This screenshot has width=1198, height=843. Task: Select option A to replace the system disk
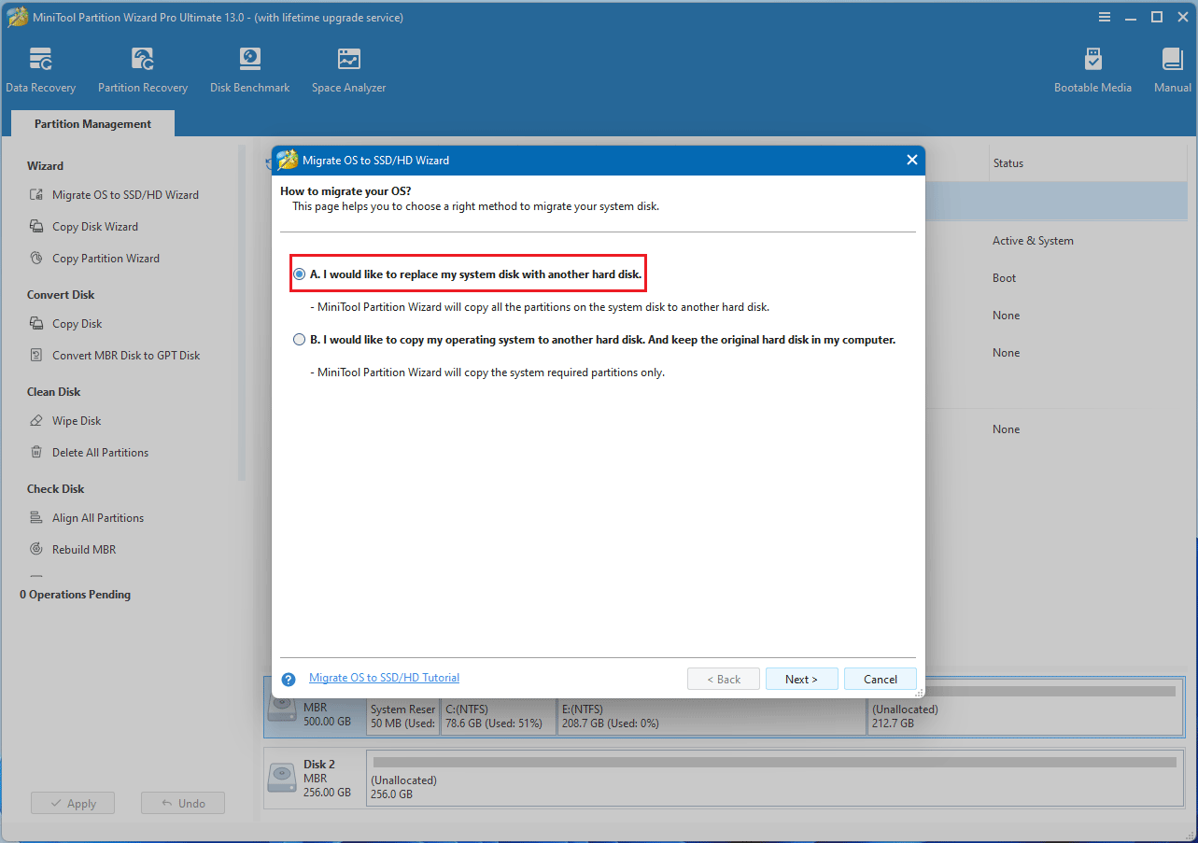299,274
